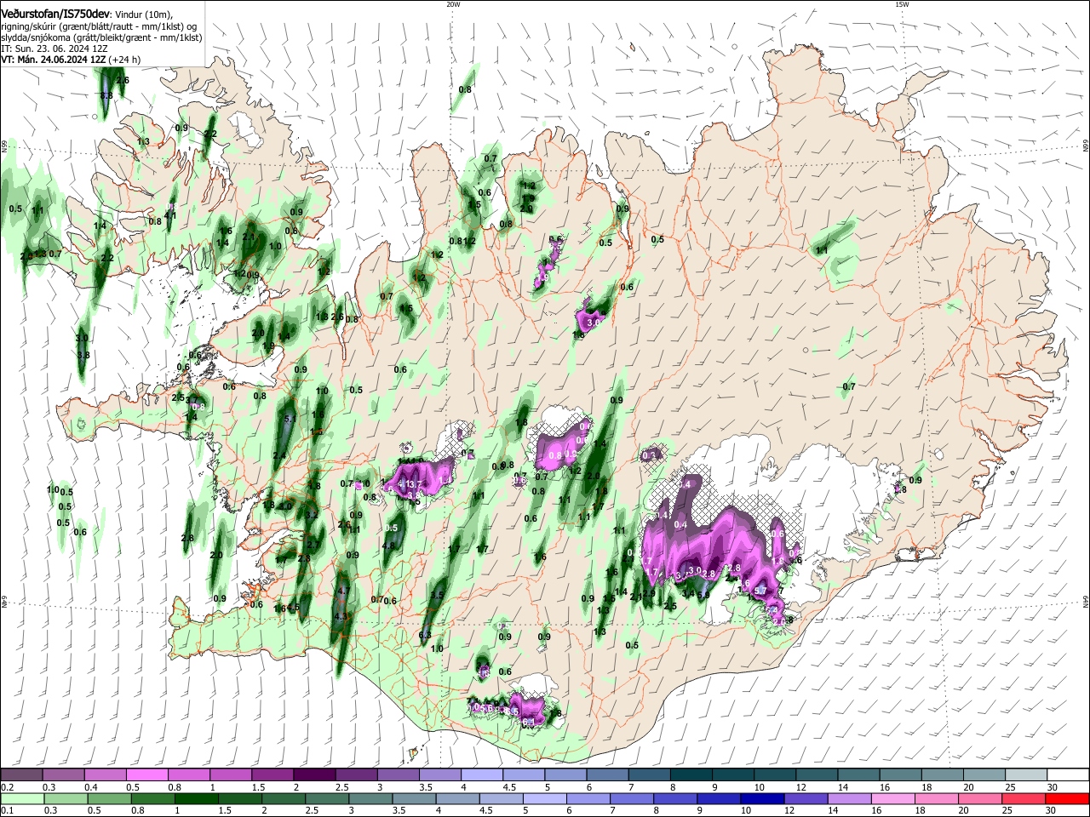Image resolution: width=1090 pixels, height=817 pixels.
Task: Click the '4.7' precipitation value on the map
Action: (344, 590)
